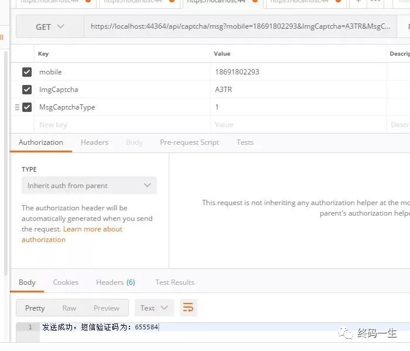
Task: Select the 18691802293 value cell
Action: click(298, 72)
